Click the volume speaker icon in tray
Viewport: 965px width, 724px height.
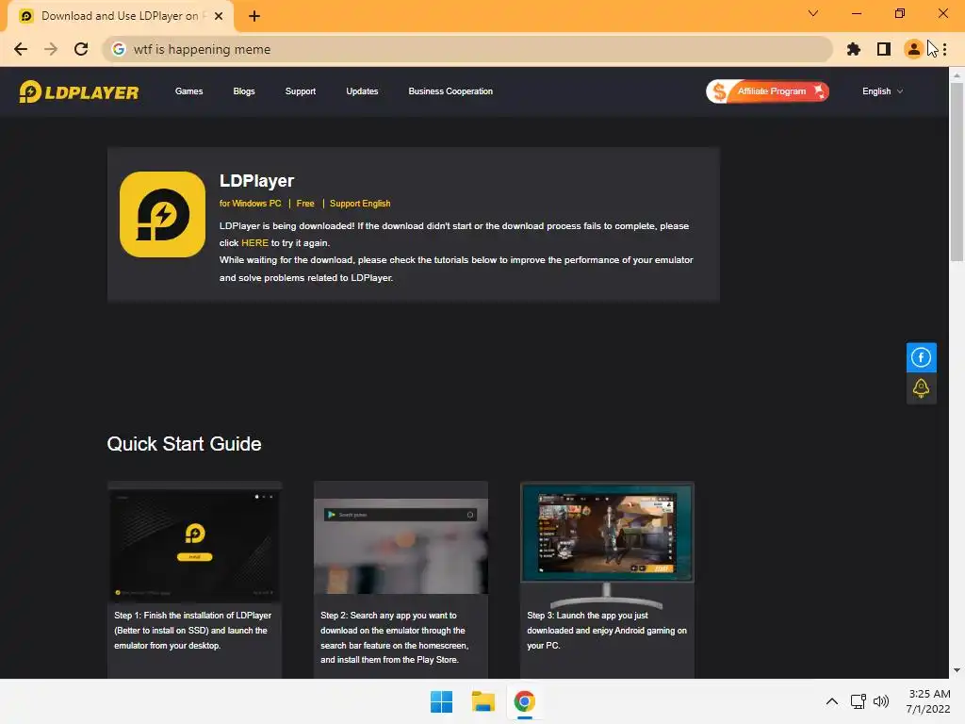(x=881, y=701)
